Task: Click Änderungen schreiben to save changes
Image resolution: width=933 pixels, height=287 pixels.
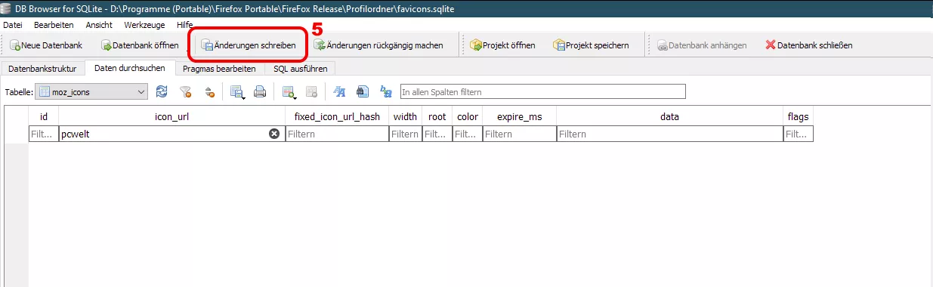Action: click(x=248, y=45)
